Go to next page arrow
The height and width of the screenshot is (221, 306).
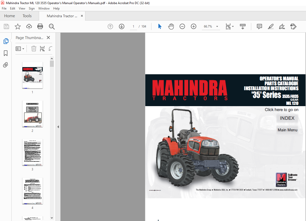coord(122,26)
